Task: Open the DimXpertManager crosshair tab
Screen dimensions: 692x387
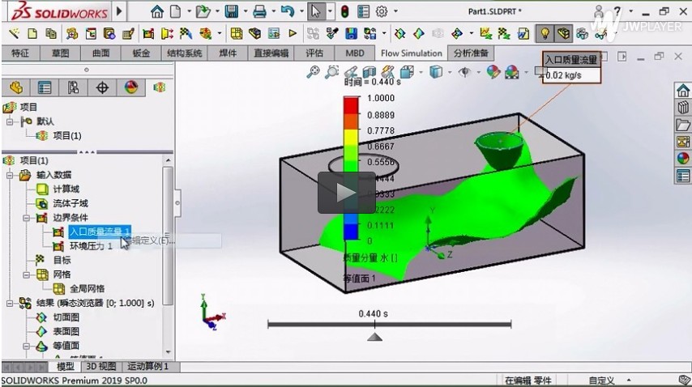Action: point(102,87)
